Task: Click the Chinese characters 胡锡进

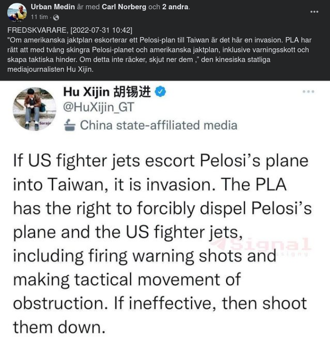Action: [132, 92]
